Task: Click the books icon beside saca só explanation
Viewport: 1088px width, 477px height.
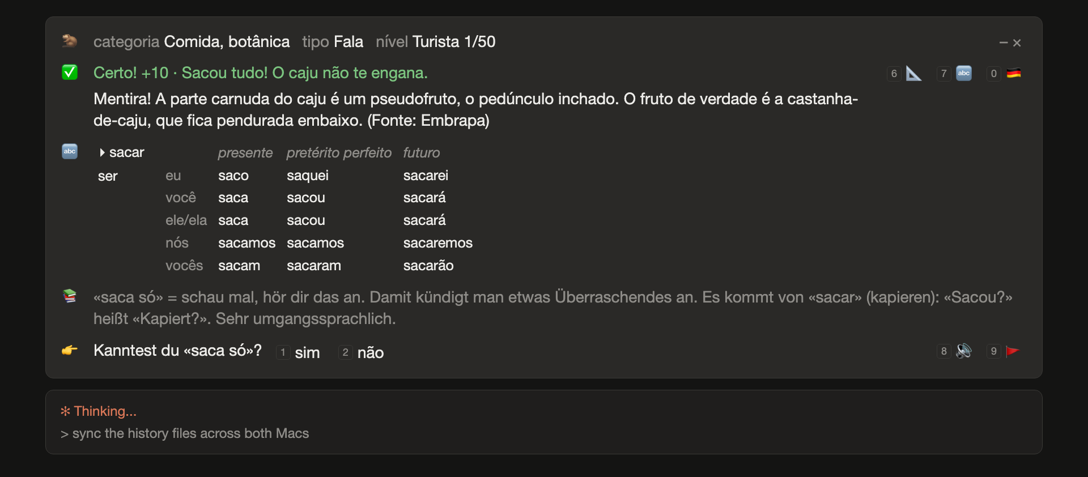Action: point(70,296)
